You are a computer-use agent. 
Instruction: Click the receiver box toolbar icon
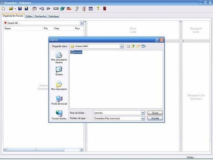click(x=56, y=9)
